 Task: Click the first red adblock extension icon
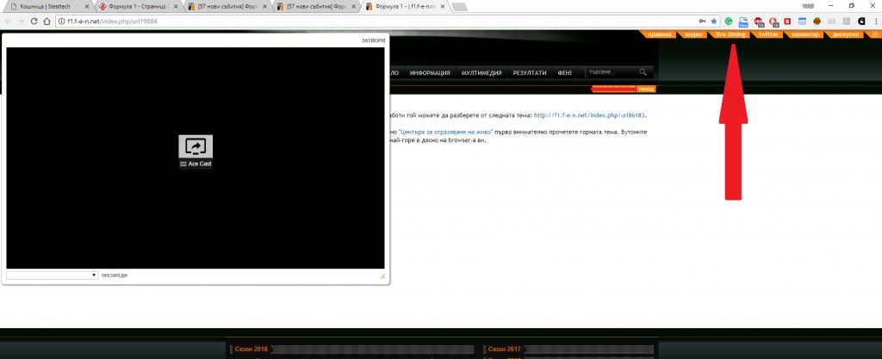pyautogui.click(x=758, y=22)
